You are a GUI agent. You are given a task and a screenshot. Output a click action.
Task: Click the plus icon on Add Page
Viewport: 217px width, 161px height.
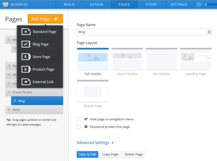[x=56, y=19]
